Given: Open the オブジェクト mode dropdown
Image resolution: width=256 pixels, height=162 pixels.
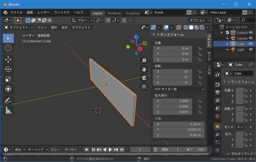Looking at the screenshot, I should click(19, 27).
